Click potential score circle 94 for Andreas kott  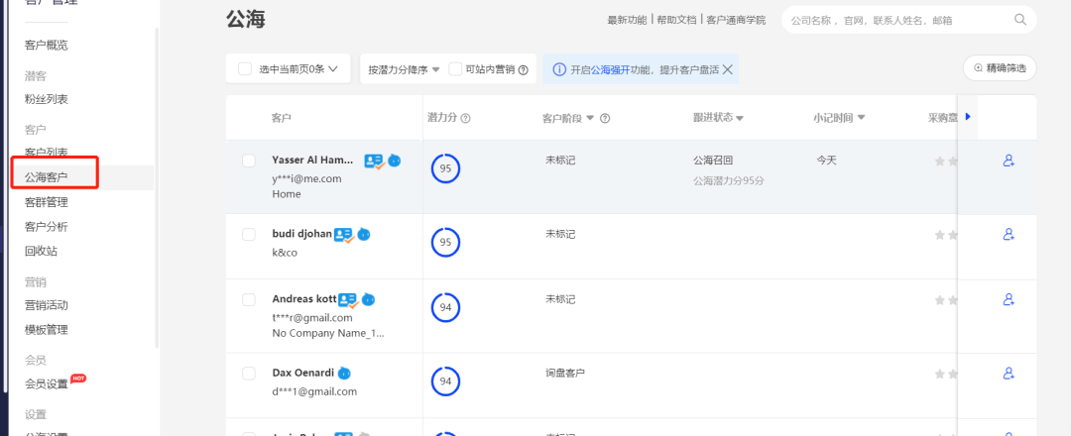[445, 308]
